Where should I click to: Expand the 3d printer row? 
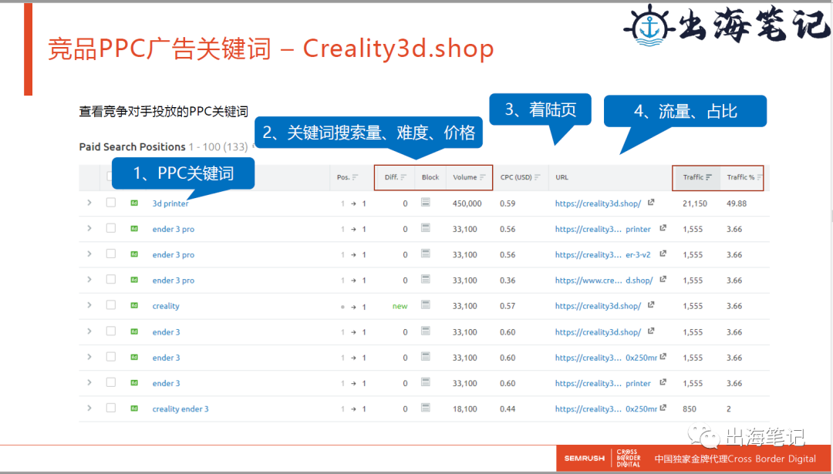coord(89,203)
